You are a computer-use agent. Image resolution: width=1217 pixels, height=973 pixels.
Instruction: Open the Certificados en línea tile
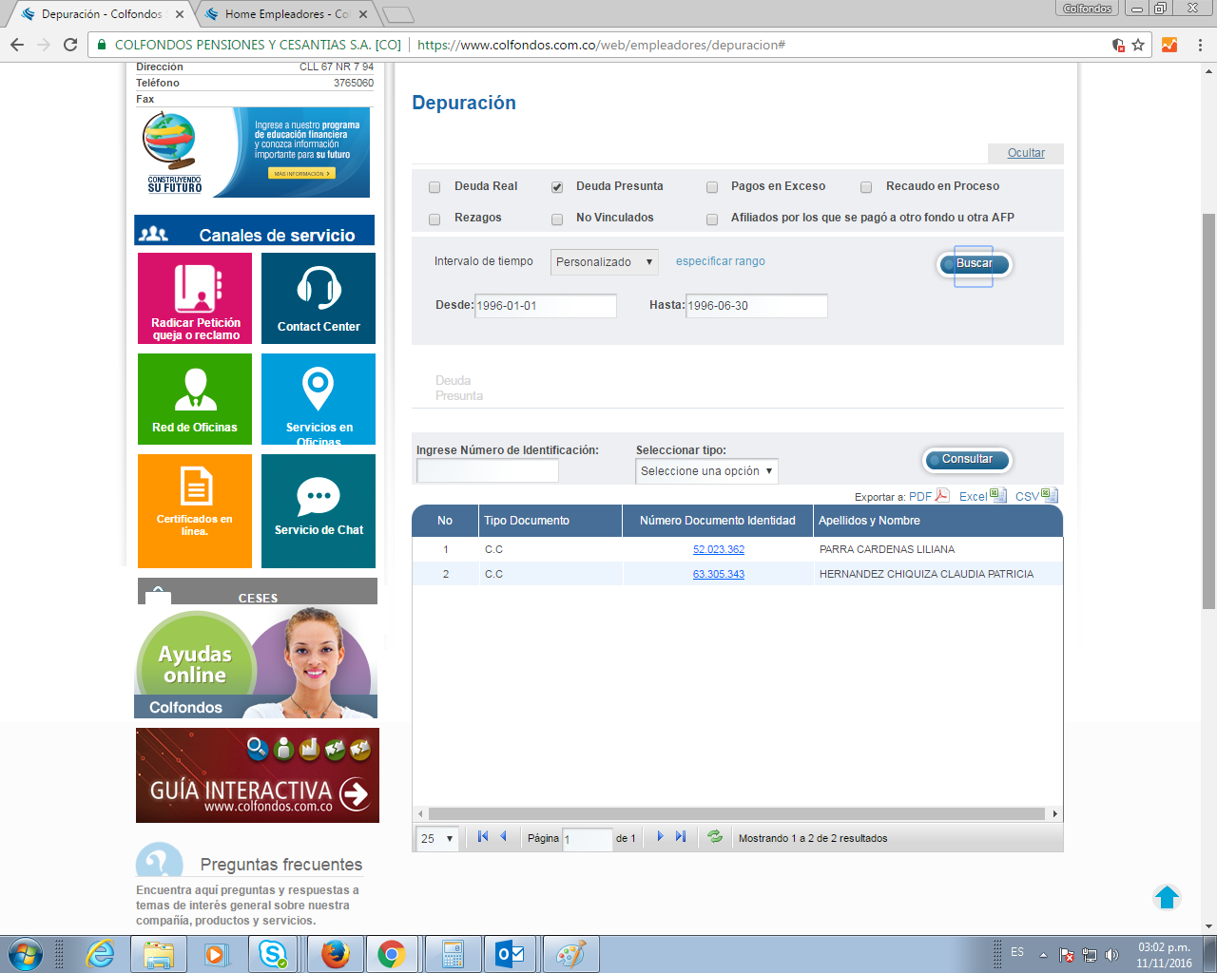pyautogui.click(x=195, y=510)
